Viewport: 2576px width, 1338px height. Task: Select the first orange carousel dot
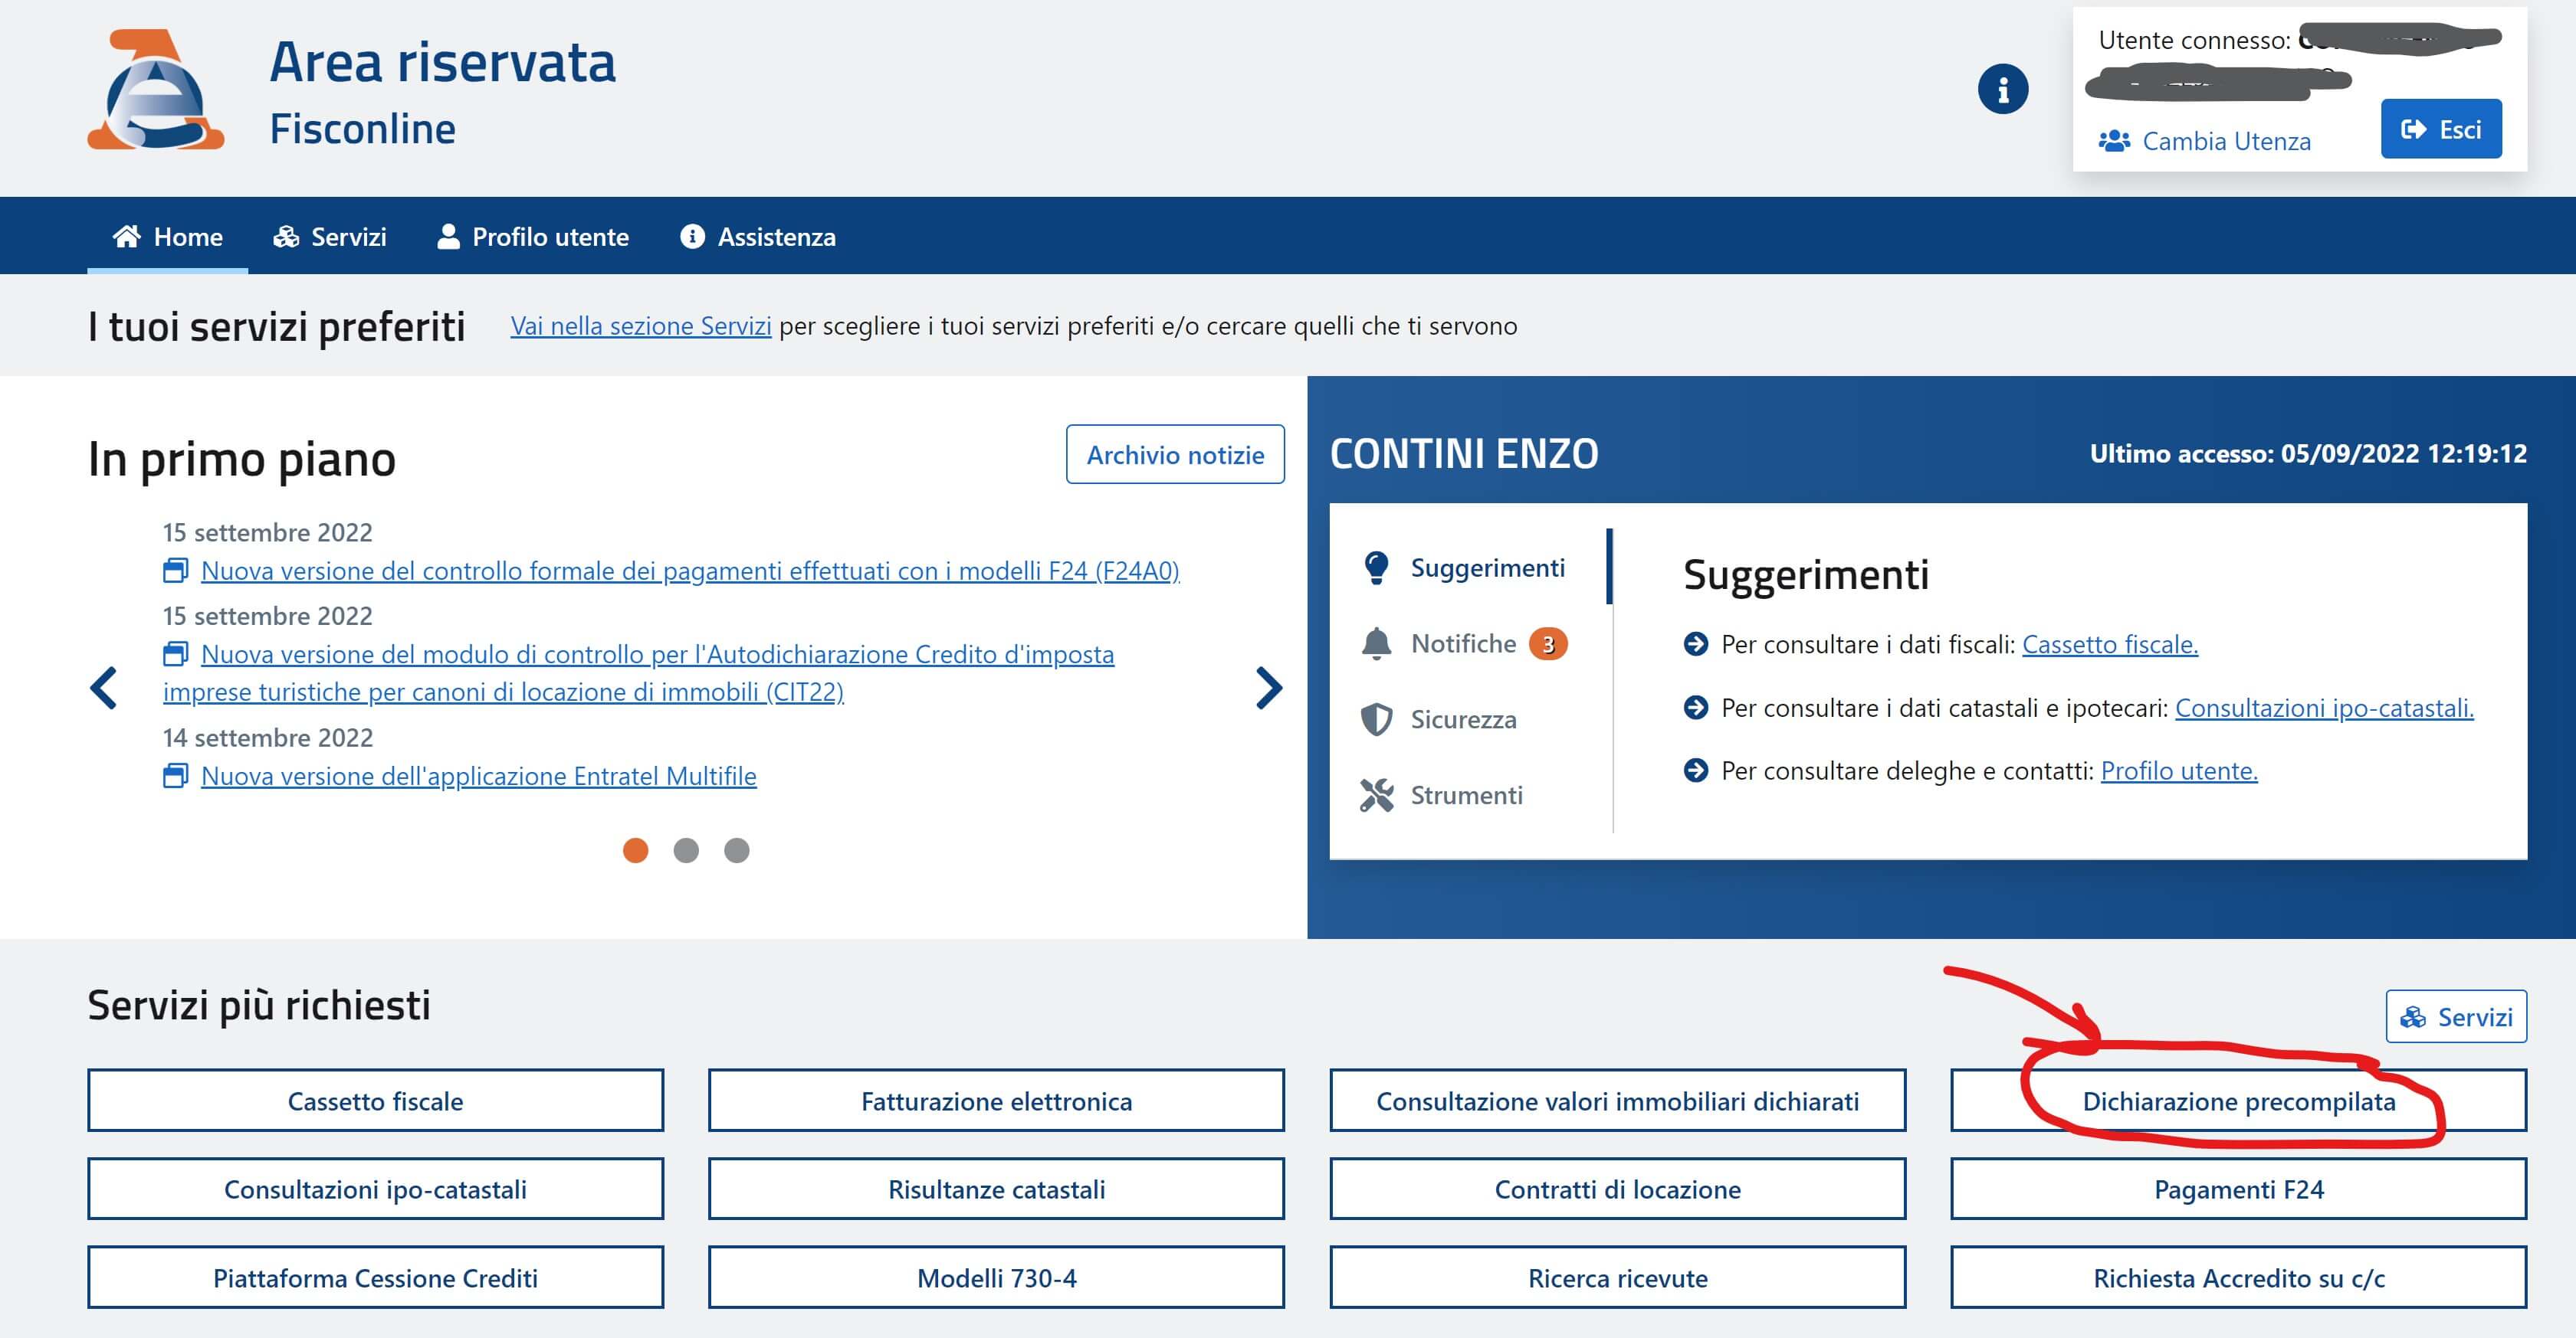(635, 850)
